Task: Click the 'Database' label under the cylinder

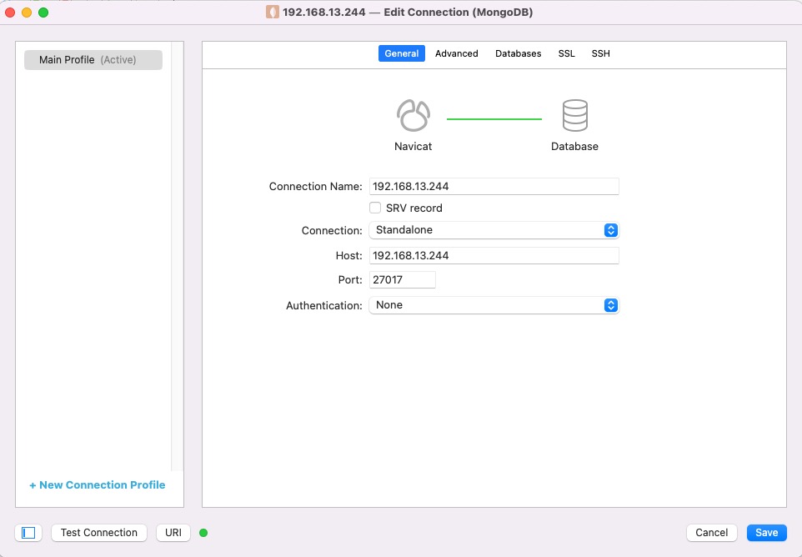Action: [x=575, y=146]
